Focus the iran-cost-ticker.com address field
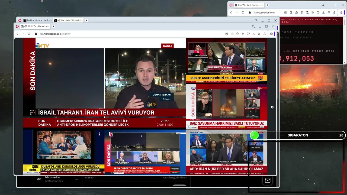Image resolution: width=347 pixels, height=195 pixels. (x=264, y=12)
